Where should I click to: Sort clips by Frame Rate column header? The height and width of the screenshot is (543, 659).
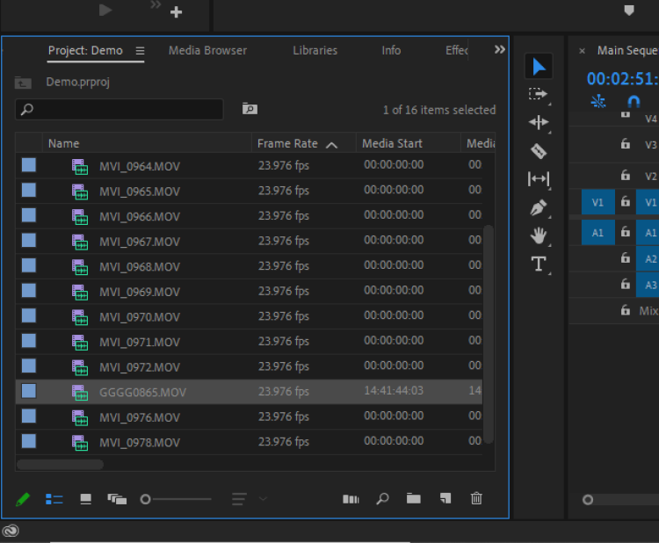pyautogui.click(x=287, y=143)
